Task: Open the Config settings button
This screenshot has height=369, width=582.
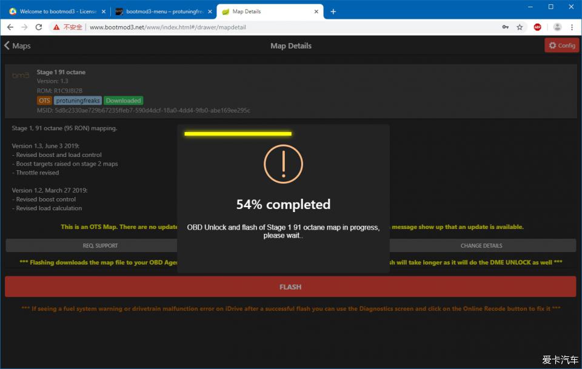Action: [x=561, y=45]
